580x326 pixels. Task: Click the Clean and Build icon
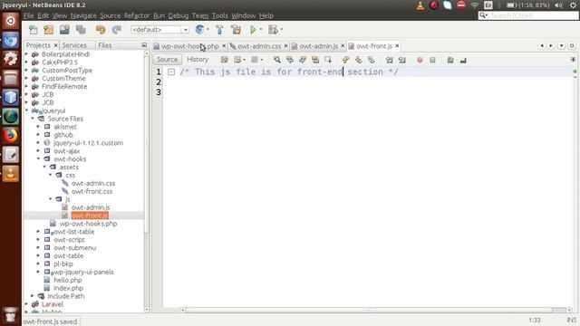236,30
